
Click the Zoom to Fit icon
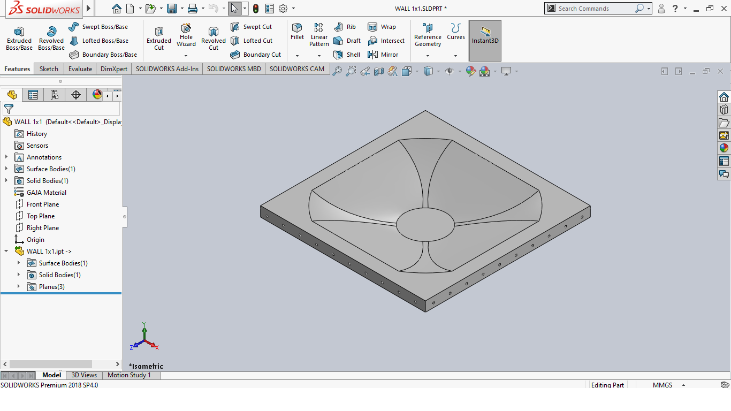337,71
